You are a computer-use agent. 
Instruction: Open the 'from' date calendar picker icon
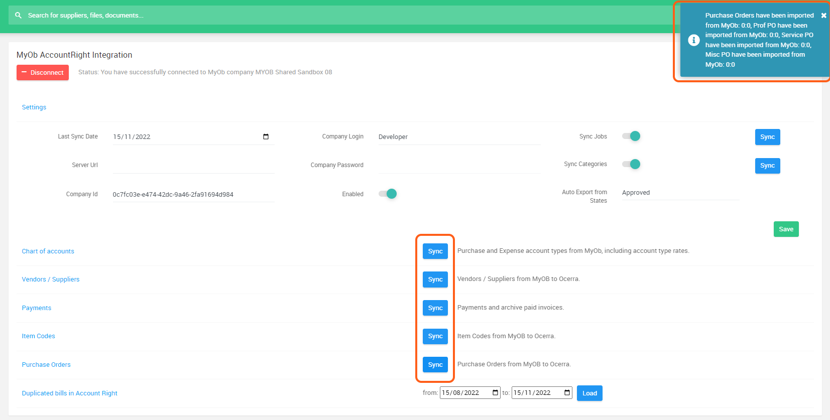tap(495, 392)
